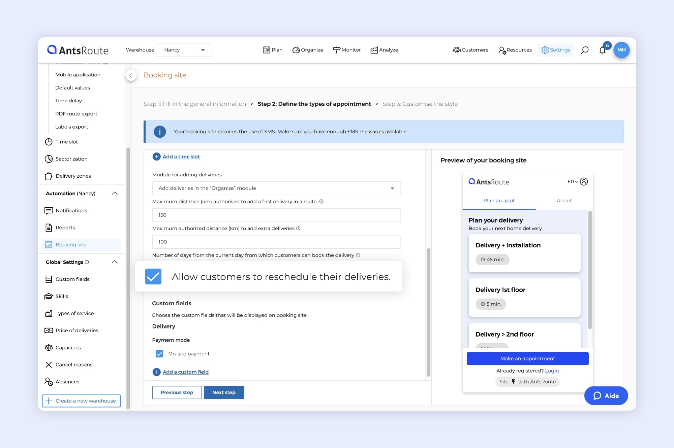
Task: Collapse the Global Settings section
Action: click(x=115, y=262)
